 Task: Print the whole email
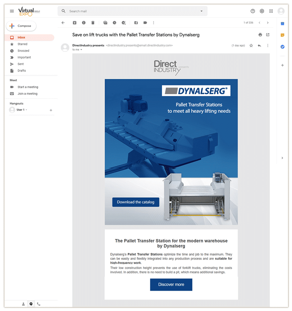click(x=260, y=35)
